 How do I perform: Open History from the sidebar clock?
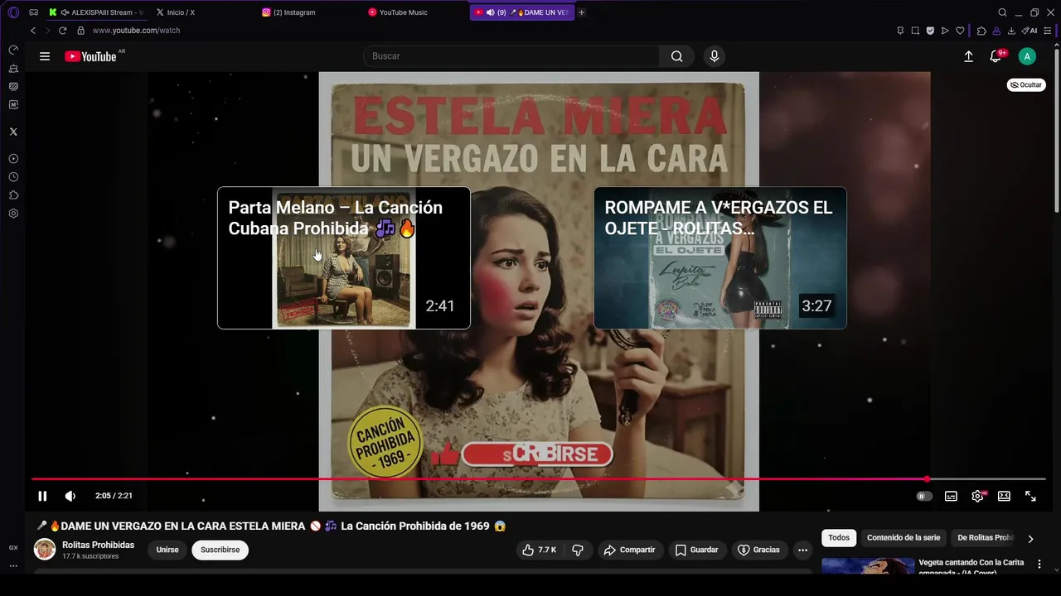(x=13, y=177)
